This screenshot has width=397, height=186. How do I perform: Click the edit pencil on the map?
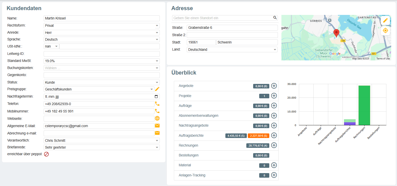(x=385, y=20)
